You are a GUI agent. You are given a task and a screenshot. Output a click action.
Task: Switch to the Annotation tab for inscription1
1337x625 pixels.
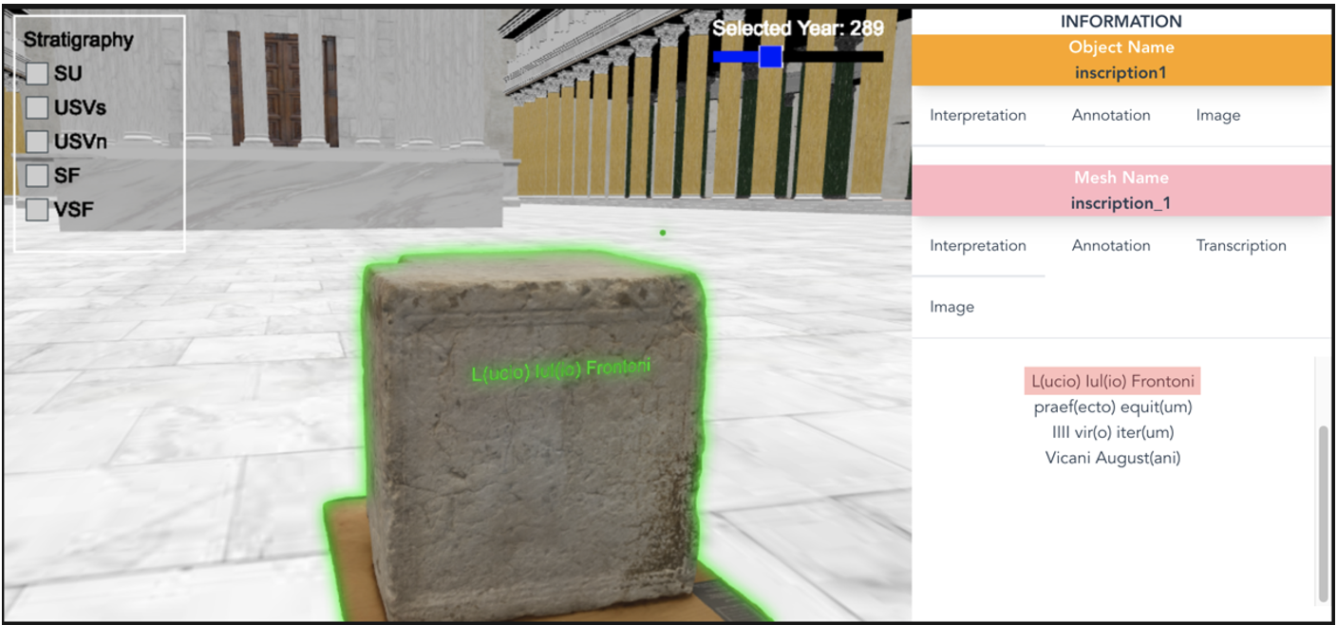click(x=1111, y=115)
